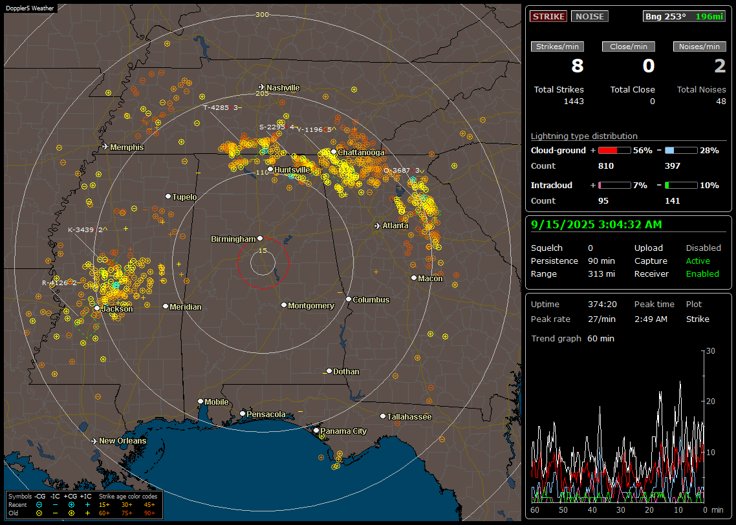The height and width of the screenshot is (525, 736).
Task: Click the positive cloud-ground red bar
Action: click(614, 151)
